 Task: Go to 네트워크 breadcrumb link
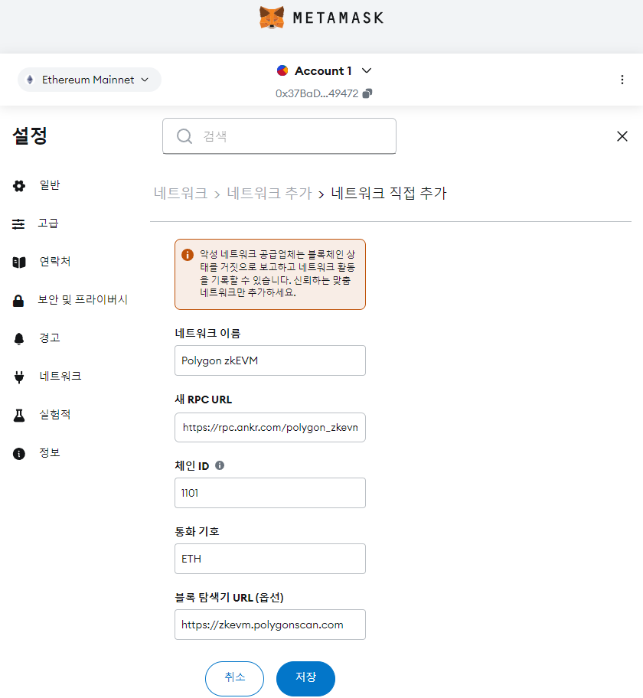click(181, 193)
